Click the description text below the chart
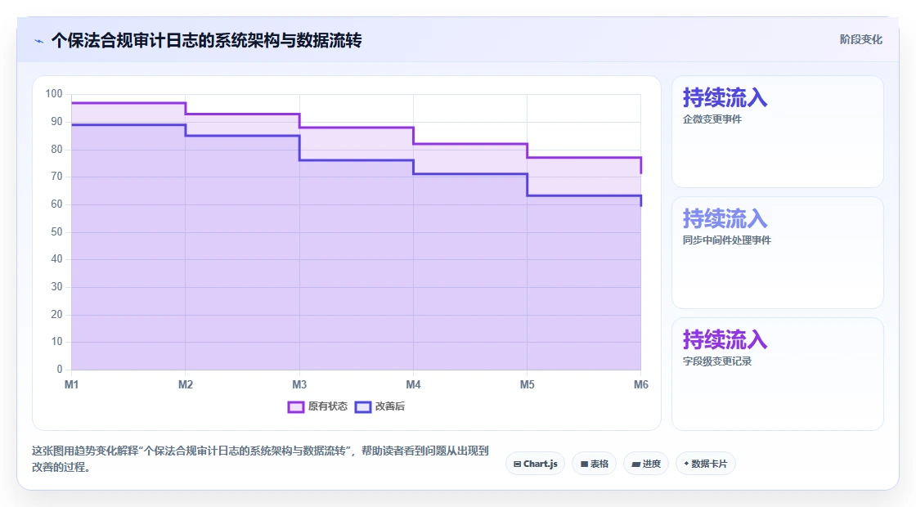 pos(260,459)
